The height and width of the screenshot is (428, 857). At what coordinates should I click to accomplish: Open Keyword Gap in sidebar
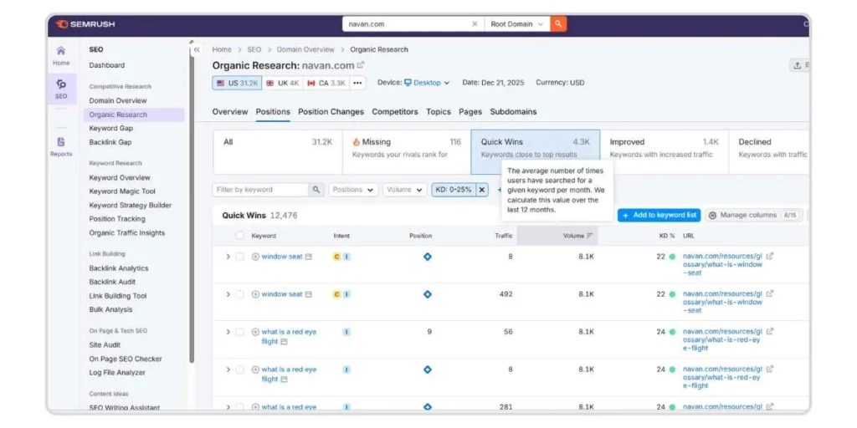tap(111, 128)
